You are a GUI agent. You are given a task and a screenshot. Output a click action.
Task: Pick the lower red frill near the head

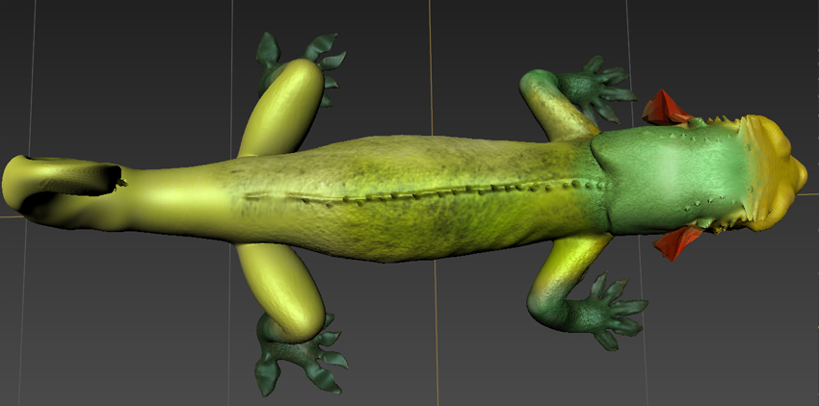coord(677,241)
